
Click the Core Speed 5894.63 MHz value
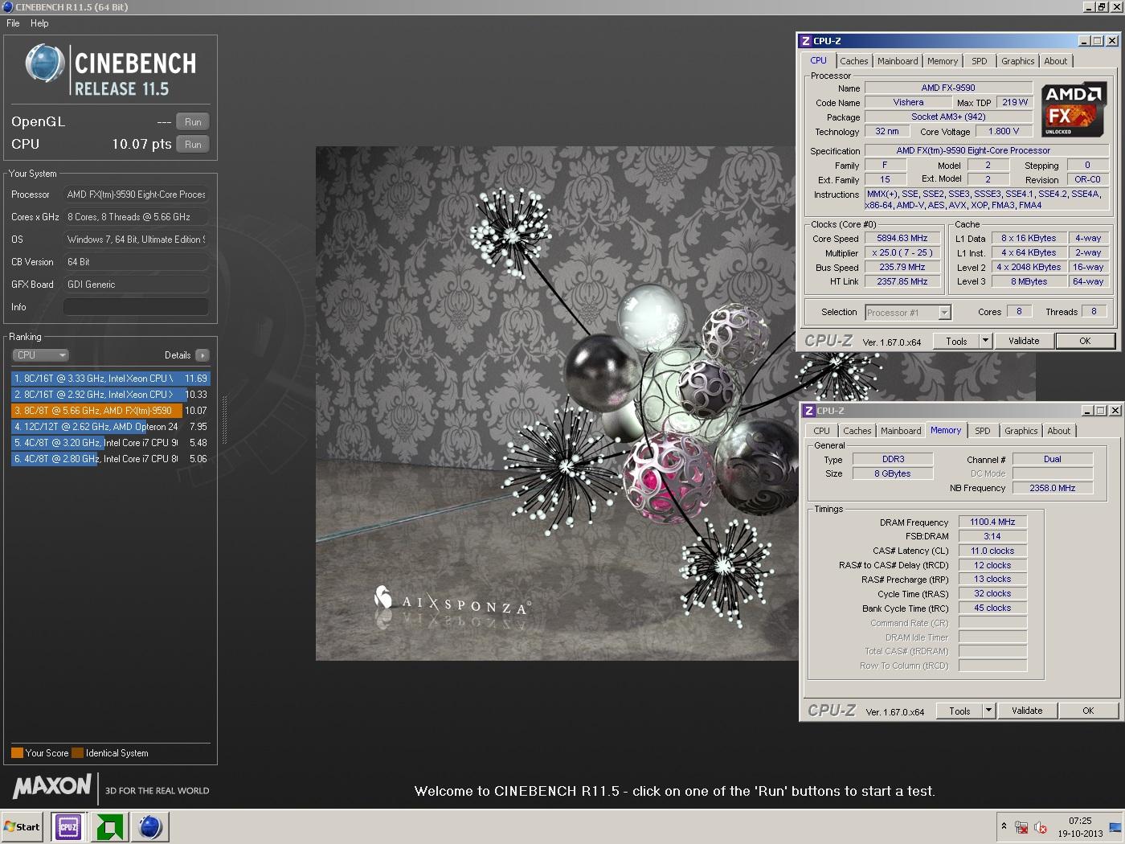pos(902,239)
